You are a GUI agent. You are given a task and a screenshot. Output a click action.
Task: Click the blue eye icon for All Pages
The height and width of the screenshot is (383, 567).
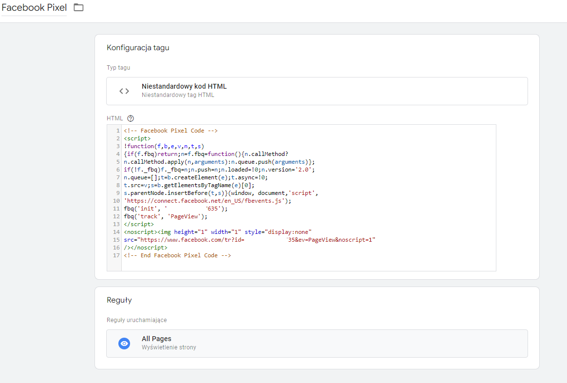[x=125, y=344]
